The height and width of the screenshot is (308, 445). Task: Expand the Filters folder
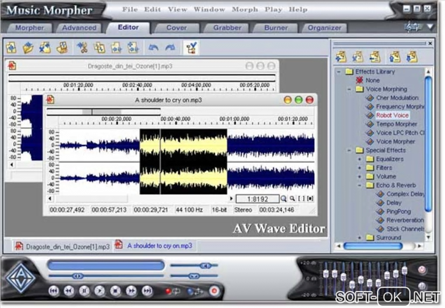coord(359,168)
